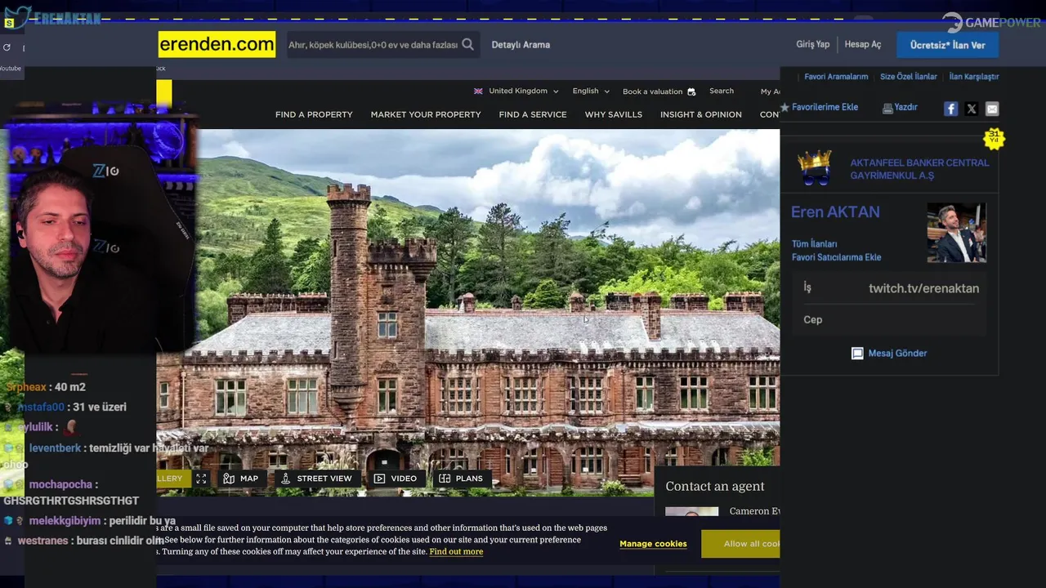Open FIND A PROPERTY menu
Viewport: 1046px width, 588px height.
point(314,114)
